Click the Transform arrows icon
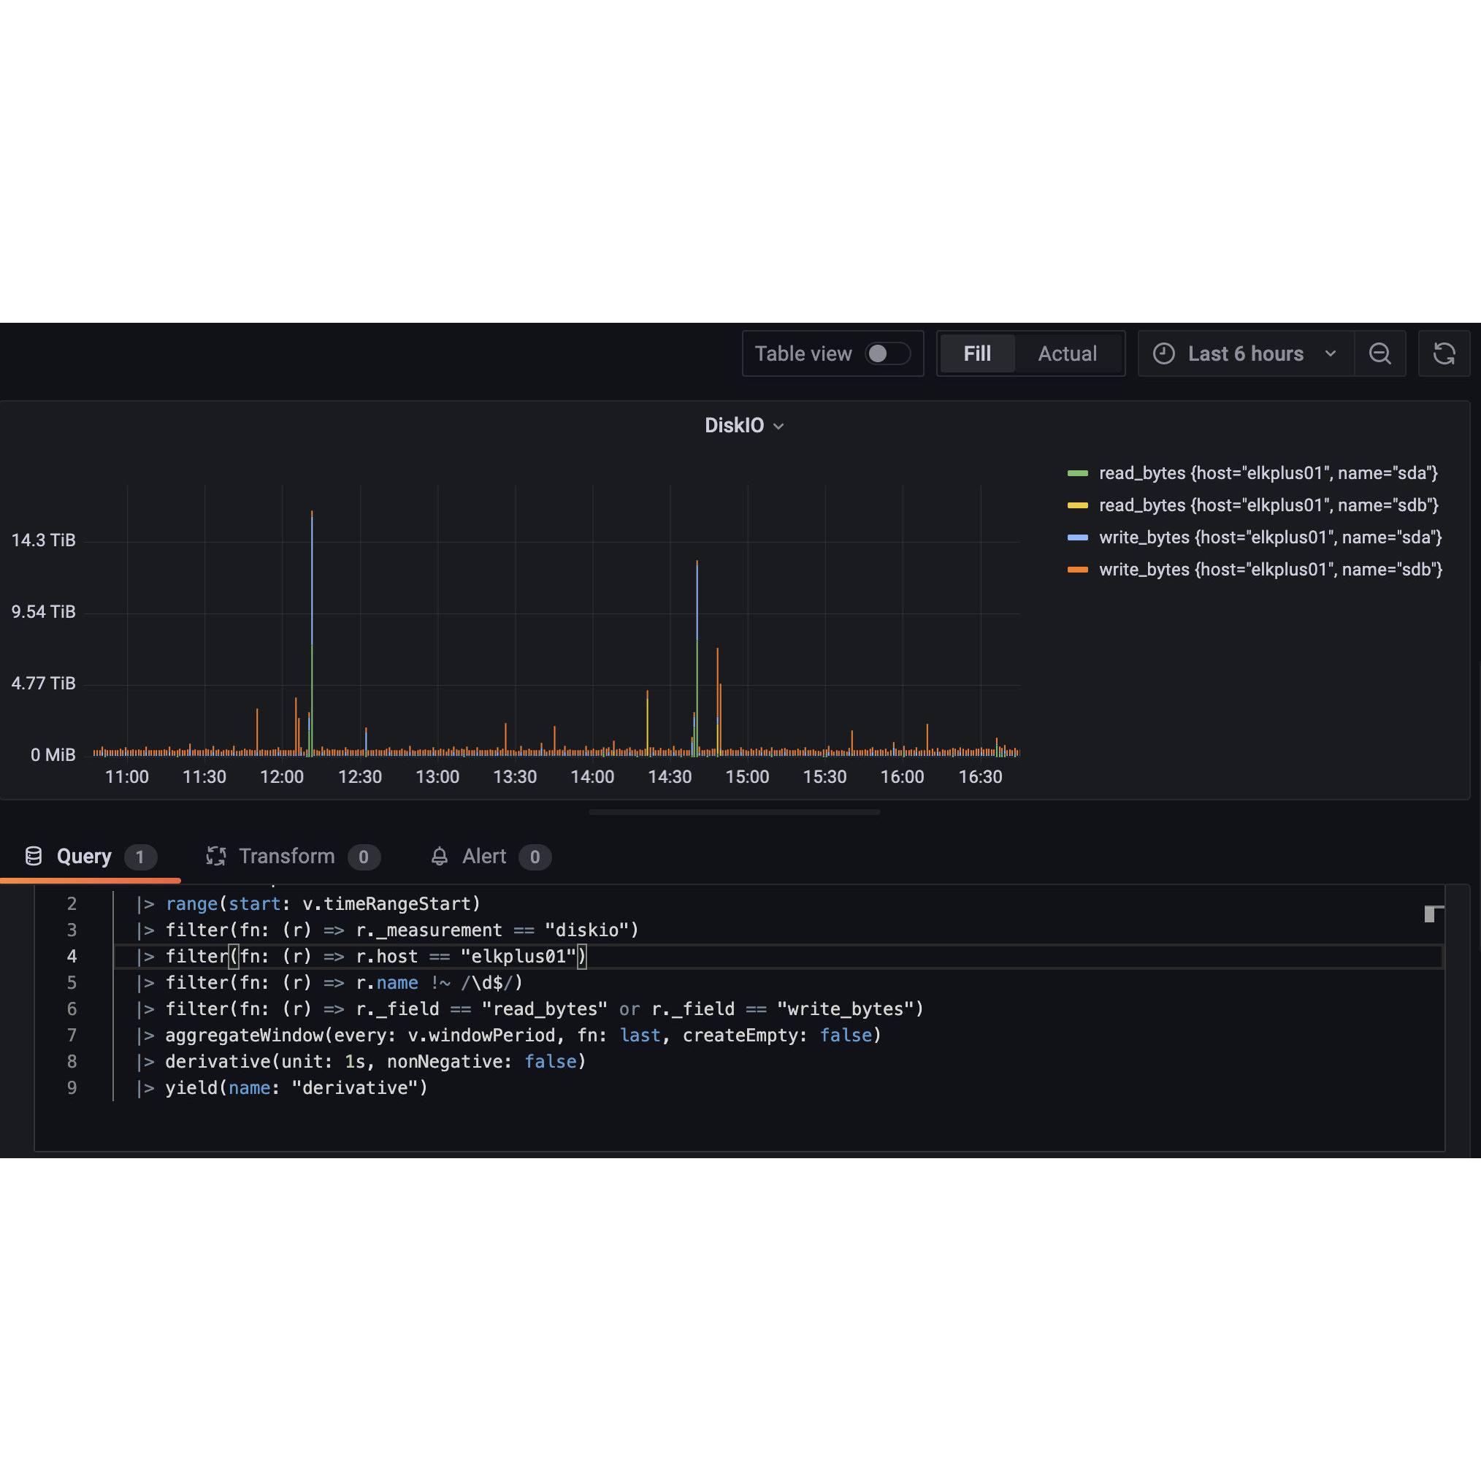 point(216,857)
